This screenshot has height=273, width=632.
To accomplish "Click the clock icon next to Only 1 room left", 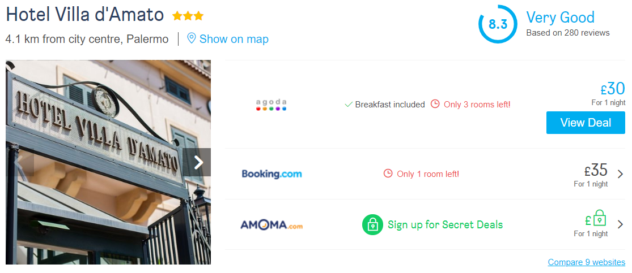I will 388,174.
